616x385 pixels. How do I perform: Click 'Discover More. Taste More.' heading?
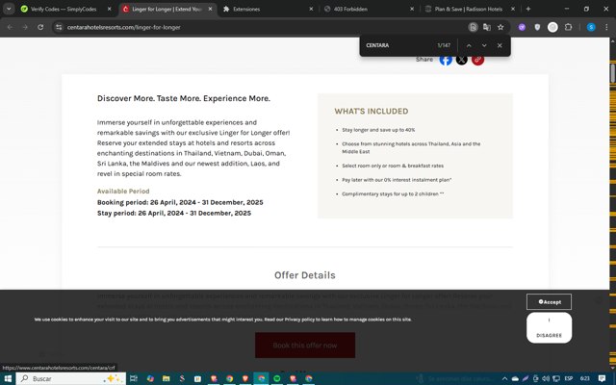pyautogui.click(x=184, y=98)
